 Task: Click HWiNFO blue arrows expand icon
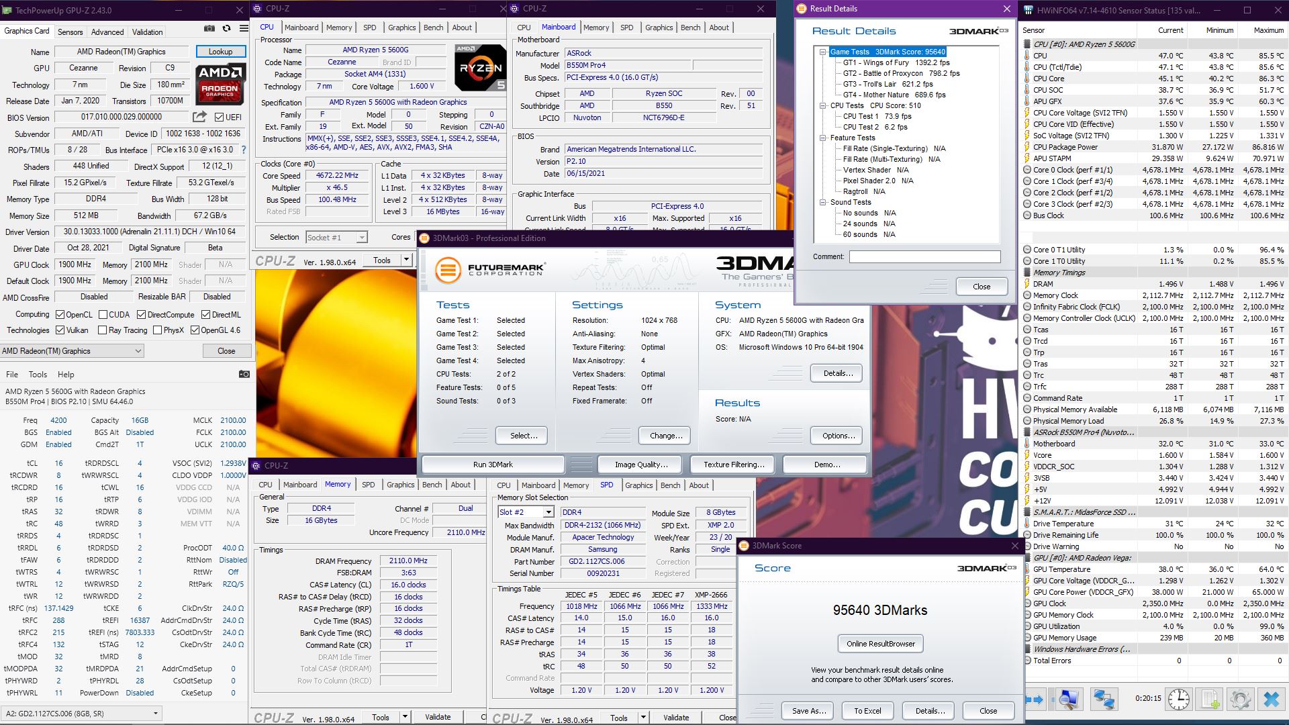tap(1036, 699)
